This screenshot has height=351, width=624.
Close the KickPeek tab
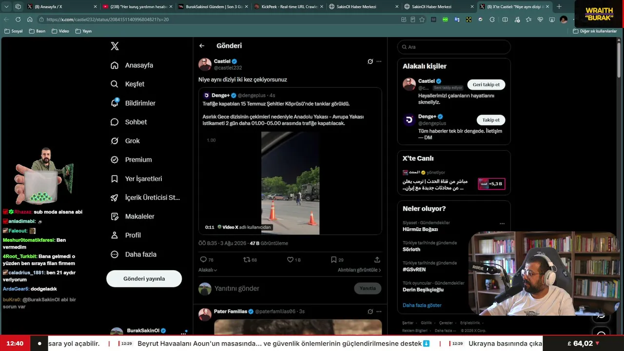[x=321, y=7]
